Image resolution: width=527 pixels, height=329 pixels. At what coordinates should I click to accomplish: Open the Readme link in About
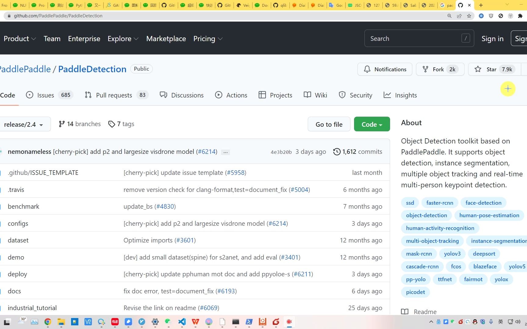tap(419, 312)
